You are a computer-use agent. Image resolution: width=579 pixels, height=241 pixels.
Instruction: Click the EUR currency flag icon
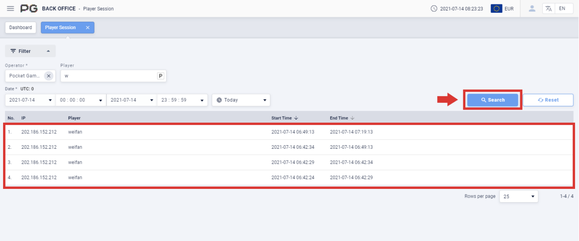tap(496, 8)
